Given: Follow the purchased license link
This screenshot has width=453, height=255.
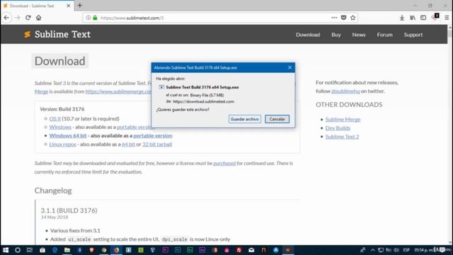Looking at the screenshot, I should pyautogui.click(x=224, y=163).
